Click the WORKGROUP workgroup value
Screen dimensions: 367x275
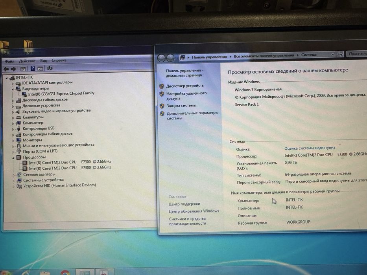(x=298, y=222)
